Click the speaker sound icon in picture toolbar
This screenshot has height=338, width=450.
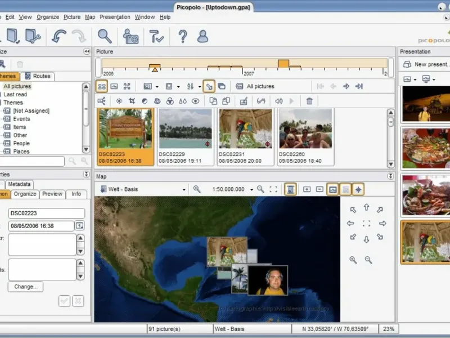click(x=278, y=101)
